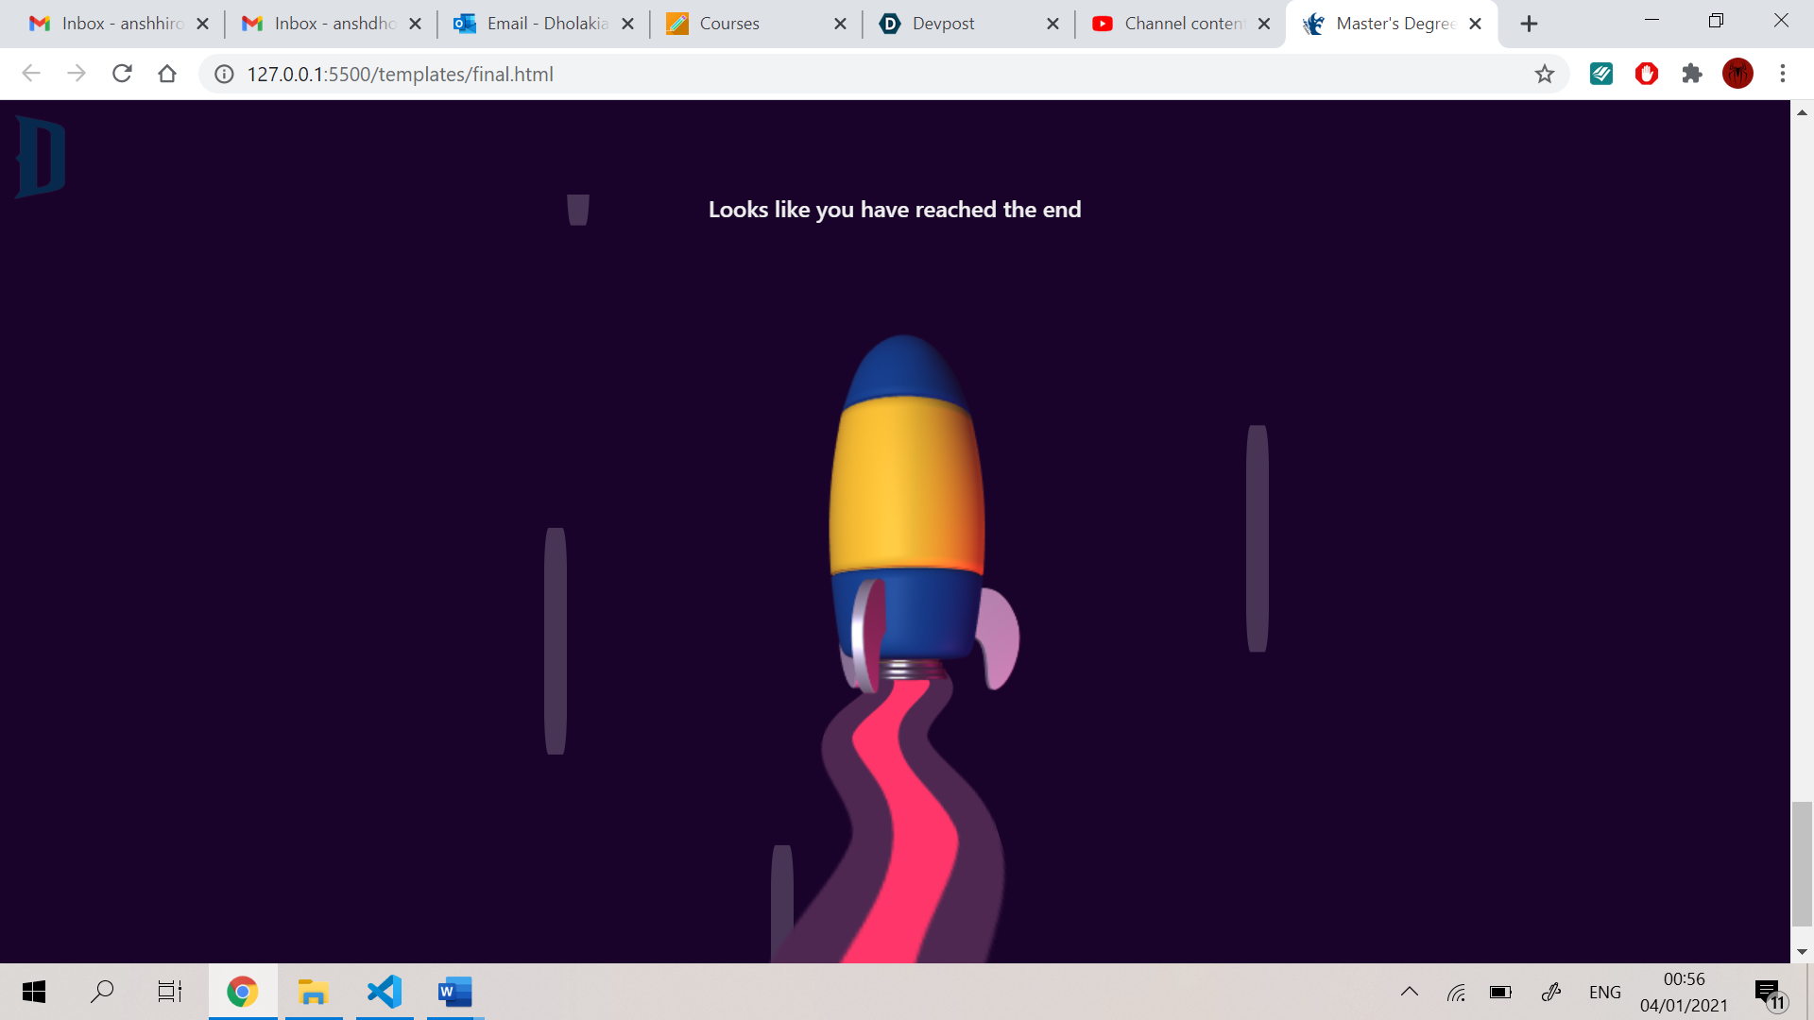Open the ENG language indicator
The image size is (1814, 1020).
click(x=1604, y=992)
